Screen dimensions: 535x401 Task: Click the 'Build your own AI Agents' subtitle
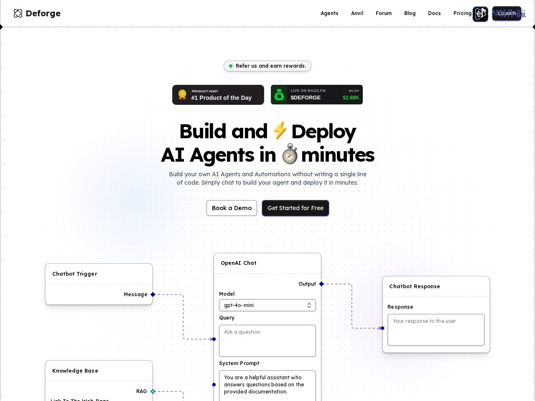(267, 178)
